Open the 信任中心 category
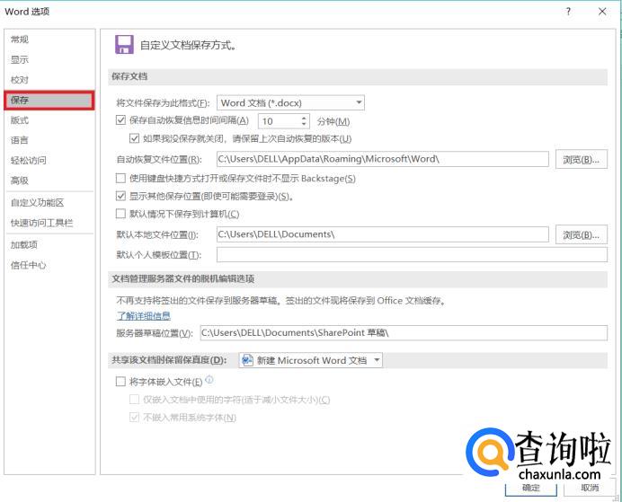Viewport: 622px width, 502px height. [x=29, y=265]
